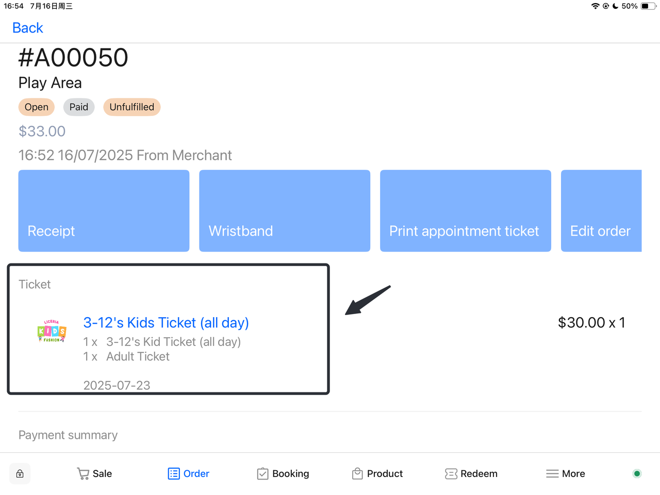The height and width of the screenshot is (495, 660).
Task: Tap the lock icon in bottom bar
Action: [x=20, y=474]
